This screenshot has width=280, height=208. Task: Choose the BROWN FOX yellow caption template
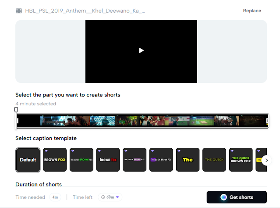(55, 160)
